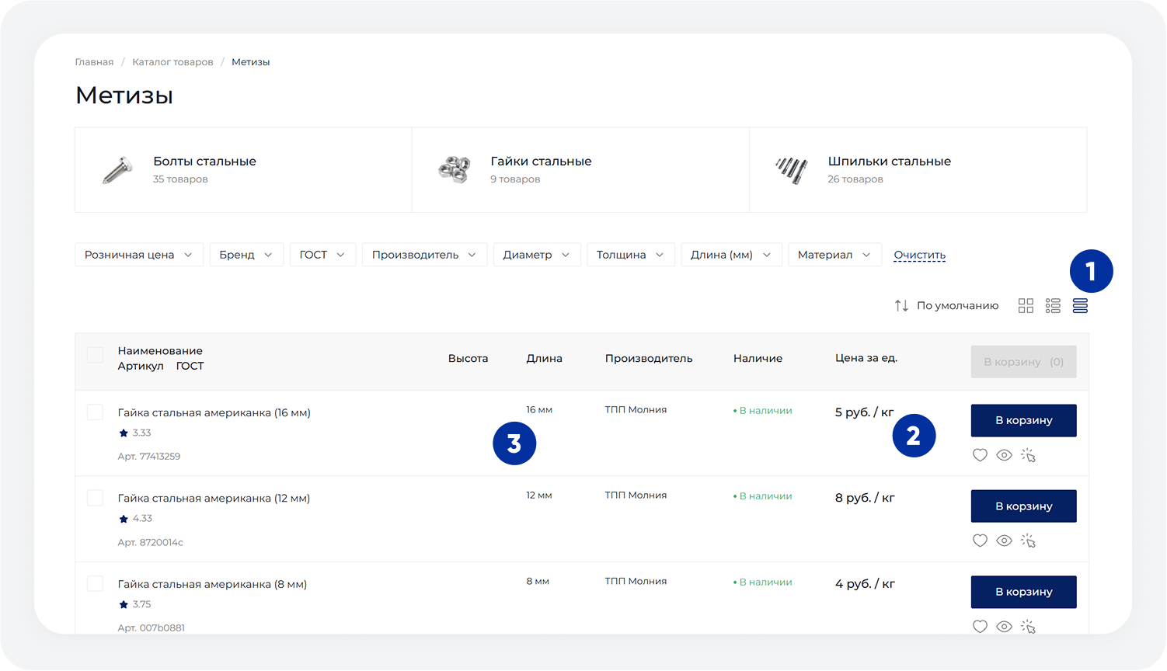The width and height of the screenshot is (1167, 671).
Task: Sort by Наименование column header
Action: tap(160, 351)
